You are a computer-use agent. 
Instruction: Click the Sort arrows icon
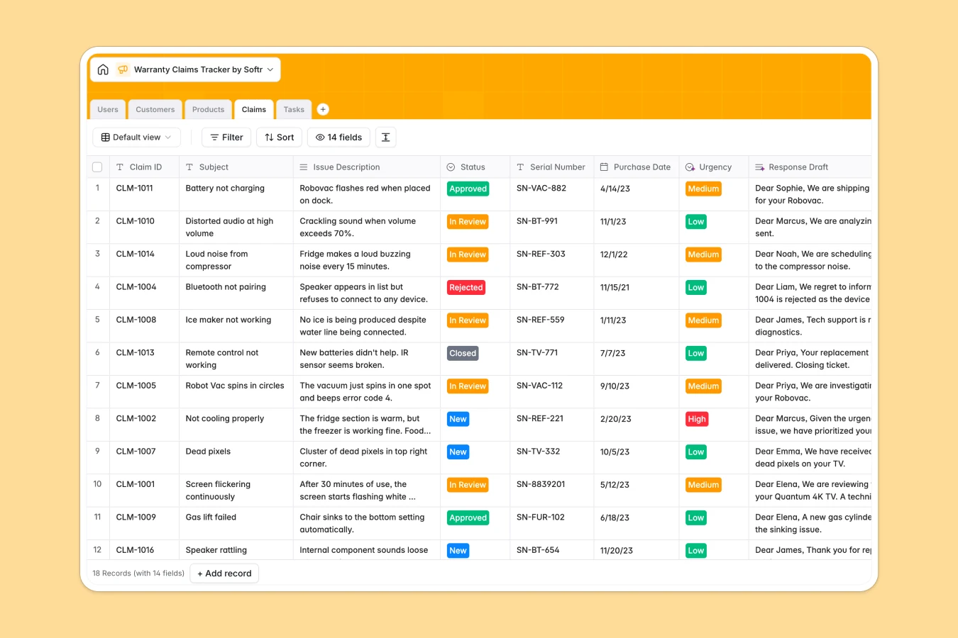click(268, 137)
